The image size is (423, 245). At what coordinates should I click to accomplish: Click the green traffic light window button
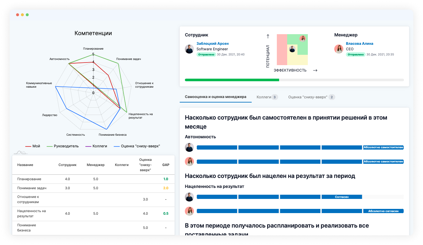point(27,15)
